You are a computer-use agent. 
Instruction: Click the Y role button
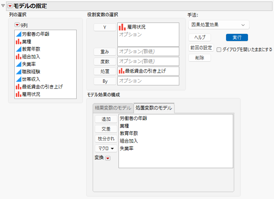(105, 27)
